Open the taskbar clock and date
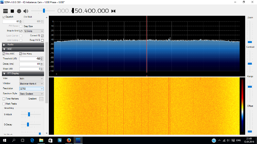Image resolution: width=257 pixels, height=144 pixels. [249, 140]
